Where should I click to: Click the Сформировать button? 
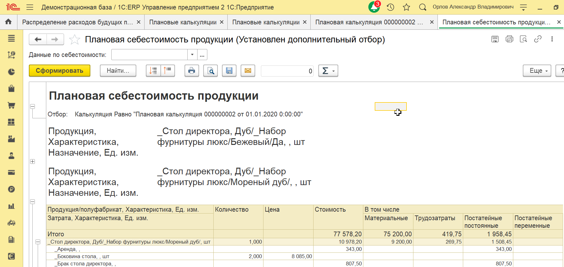60,71
